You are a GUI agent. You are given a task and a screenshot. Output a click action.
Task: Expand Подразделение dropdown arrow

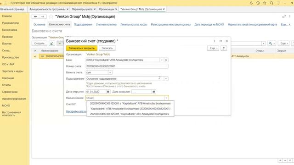point(166,79)
